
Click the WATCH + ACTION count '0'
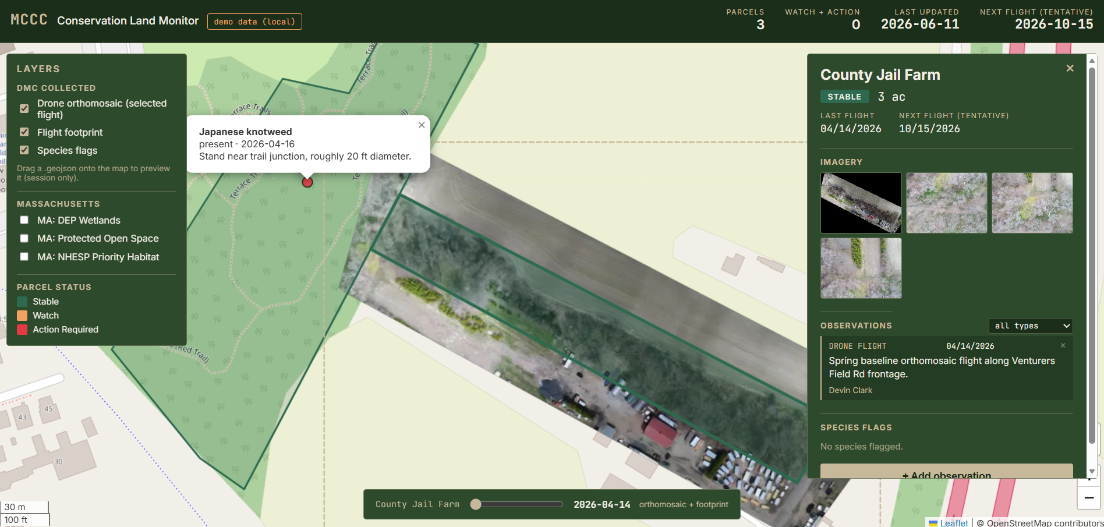tap(856, 24)
